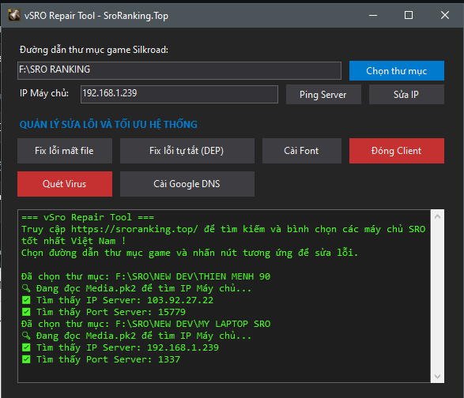This screenshot has width=464, height=398.
Task: Click the magnifier icon beside first Media.pk2 line
Action: (26, 288)
